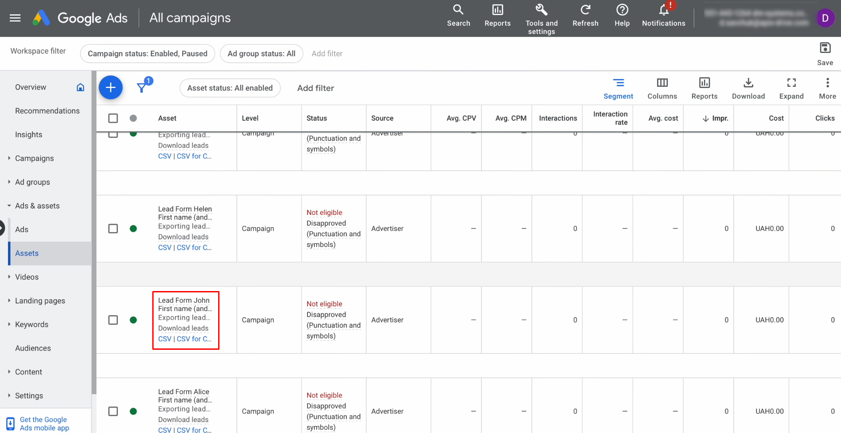Viewport: 841px width, 433px height.
Task: Click the status dot column header
Action: click(x=133, y=118)
